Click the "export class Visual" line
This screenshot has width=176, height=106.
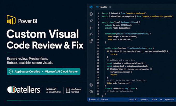click(121, 22)
